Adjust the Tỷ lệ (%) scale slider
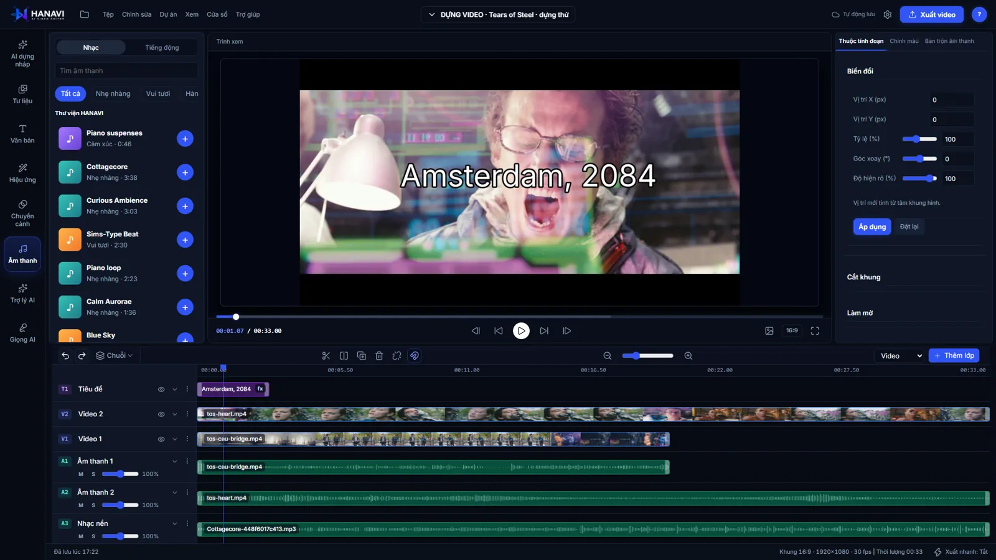The image size is (996, 560). click(919, 139)
